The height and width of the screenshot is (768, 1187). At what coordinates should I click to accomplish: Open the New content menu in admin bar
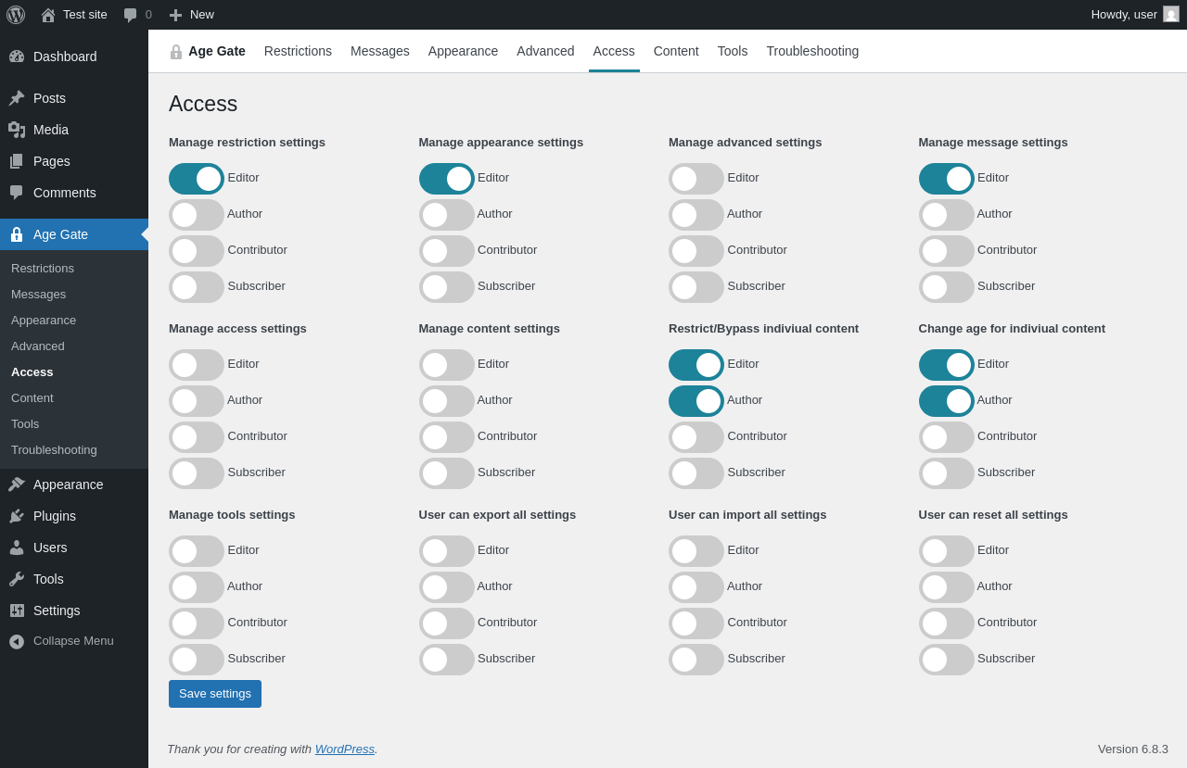[x=191, y=15]
